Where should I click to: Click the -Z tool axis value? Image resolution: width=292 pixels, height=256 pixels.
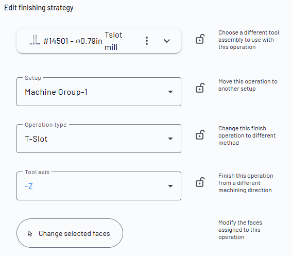pyautogui.click(x=29, y=186)
